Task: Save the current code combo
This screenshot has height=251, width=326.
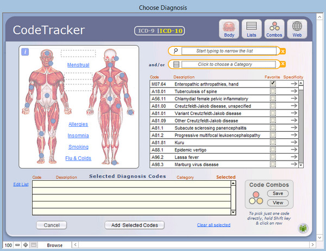Action: point(278,193)
